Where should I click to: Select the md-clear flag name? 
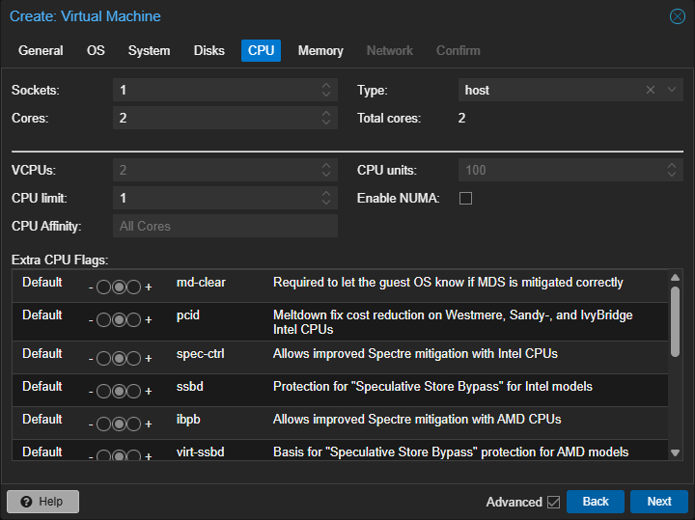click(x=201, y=282)
